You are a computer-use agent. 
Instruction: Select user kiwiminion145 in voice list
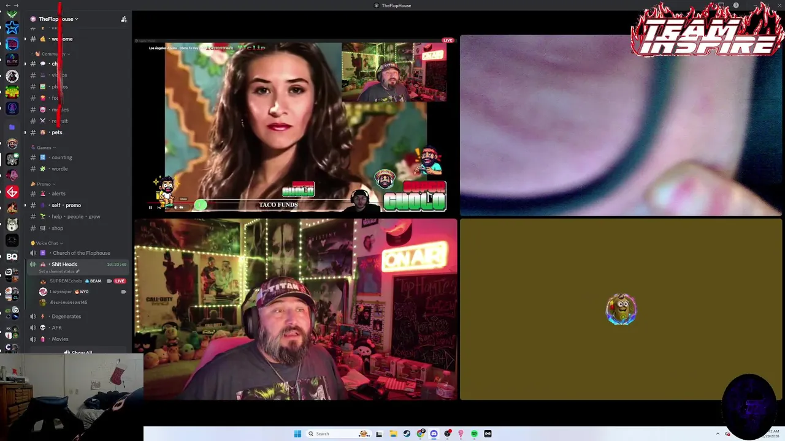(x=69, y=303)
